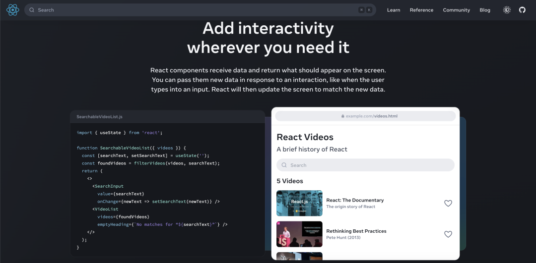This screenshot has height=263, width=536.
Task: Click the onChange code line
Action: click(159, 202)
